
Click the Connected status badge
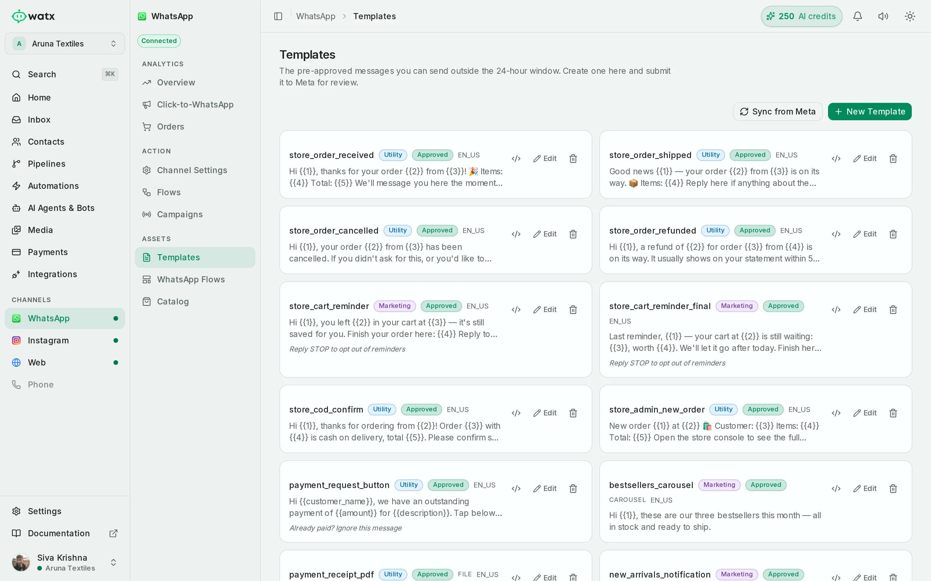[159, 41]
